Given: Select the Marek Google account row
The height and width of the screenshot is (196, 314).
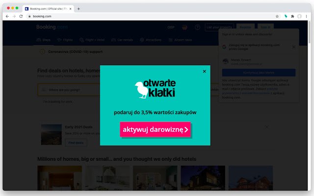Looking at the screenshot, I should pyautogui.click(x=259, y=61).
